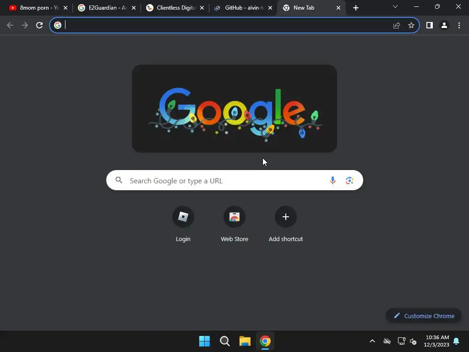469x352 pixels.
Task: Close the New Tab tab
Action: click(x=338, y=8)
